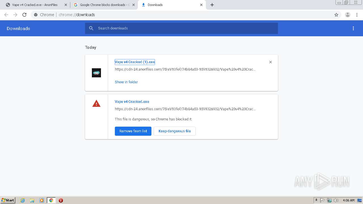Click the first download's anonfiles source URL
Screen dimensions: 363x204
click(x=185, y=69)
